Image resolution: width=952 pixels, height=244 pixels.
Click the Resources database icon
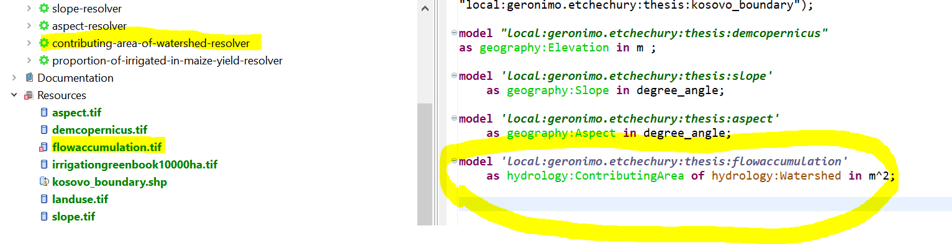(29, 95)
